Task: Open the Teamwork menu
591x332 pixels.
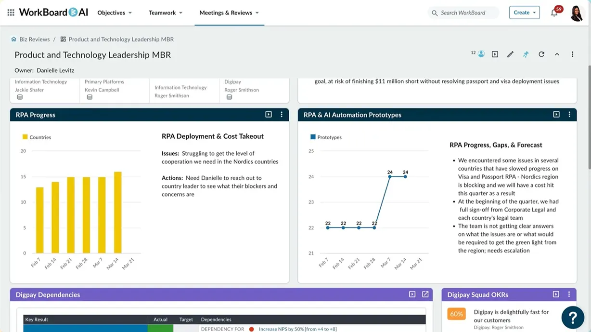Action: [x=166, y=13]
